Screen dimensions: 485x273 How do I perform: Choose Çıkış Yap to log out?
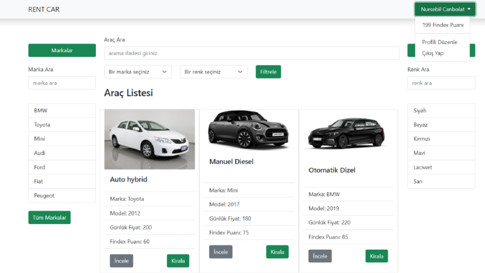[x=433, y=53]
